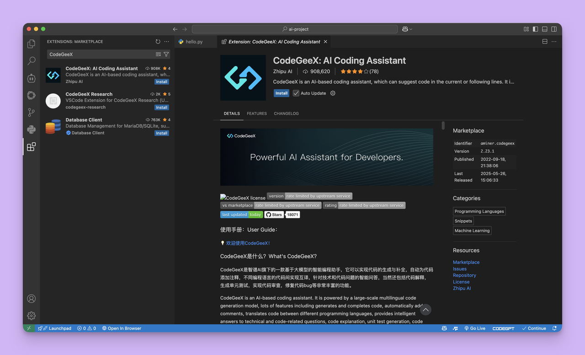Click Launchpad in the status bar

(x=55, y=328)
